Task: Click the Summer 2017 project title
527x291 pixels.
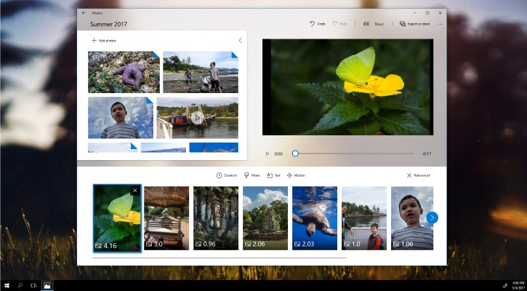Action: coord(108,24)
